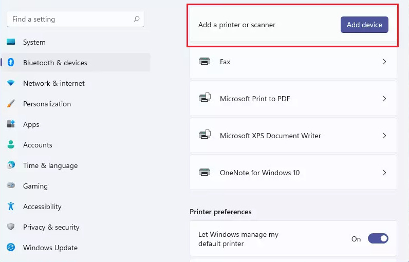
Task: Select Bluetooth & devices category
Action: coord(76,63)
